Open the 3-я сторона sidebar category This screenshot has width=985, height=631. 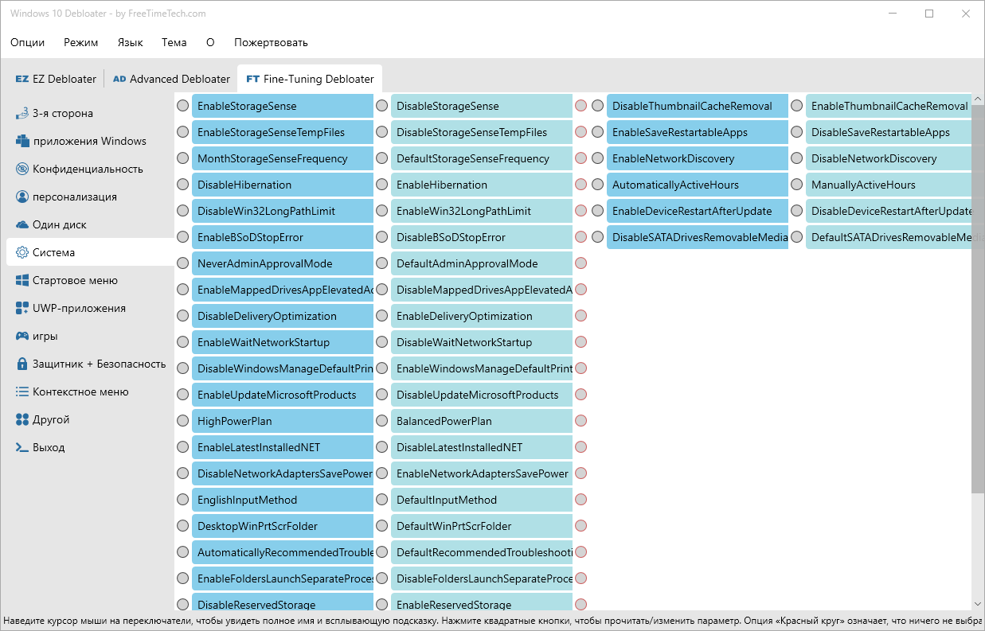coord(89,113)
